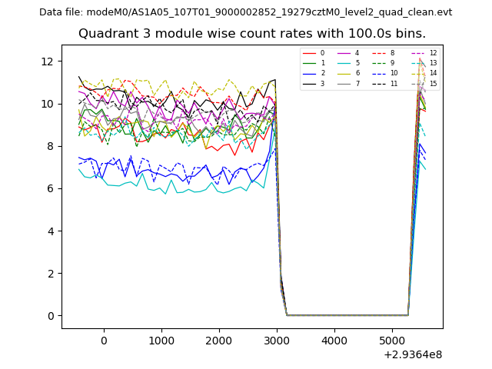
Task: Click the data file path text at top
Action: point(245,12)
